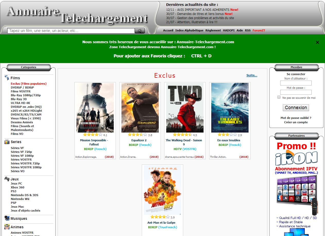The image size is (325, 236).
Task: Click the search magnifier button
Action: click(x=140, y=31)
